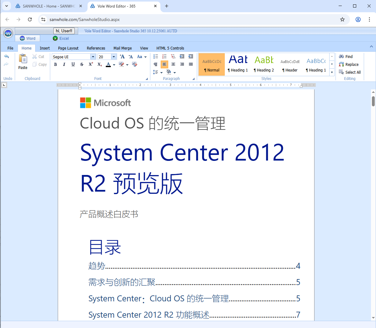376x328 pixels.
Task: Open a new browser tab
Action: point(167,6)
